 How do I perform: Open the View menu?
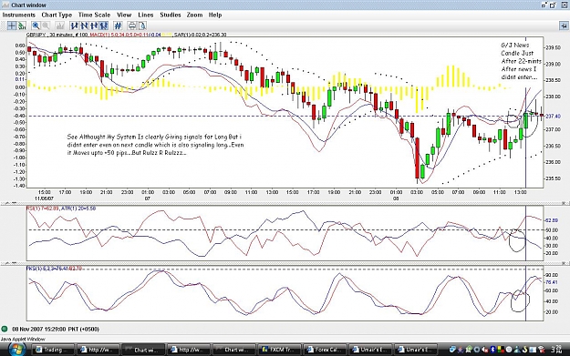click(x=124, y=15)
